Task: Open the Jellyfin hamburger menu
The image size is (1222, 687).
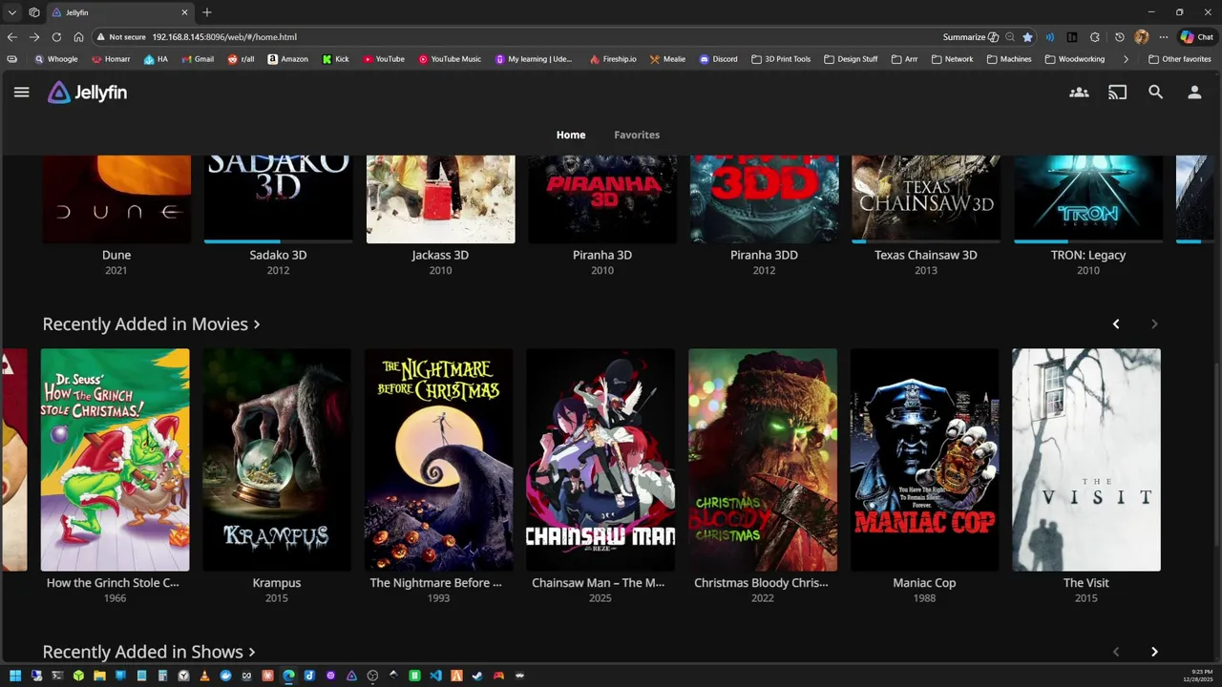Action: point(21,93)
